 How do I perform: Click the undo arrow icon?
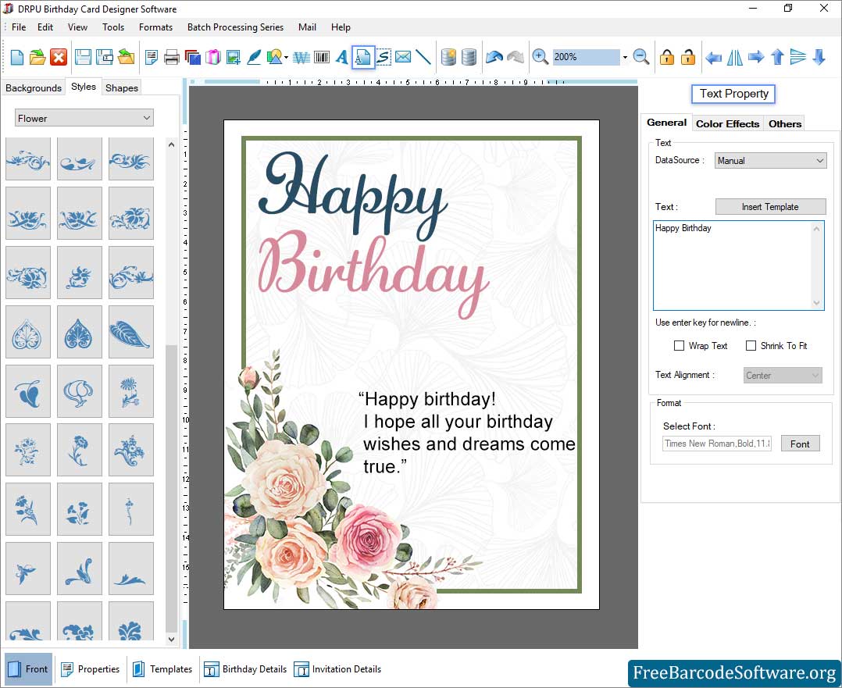click(x=494, y=57)
